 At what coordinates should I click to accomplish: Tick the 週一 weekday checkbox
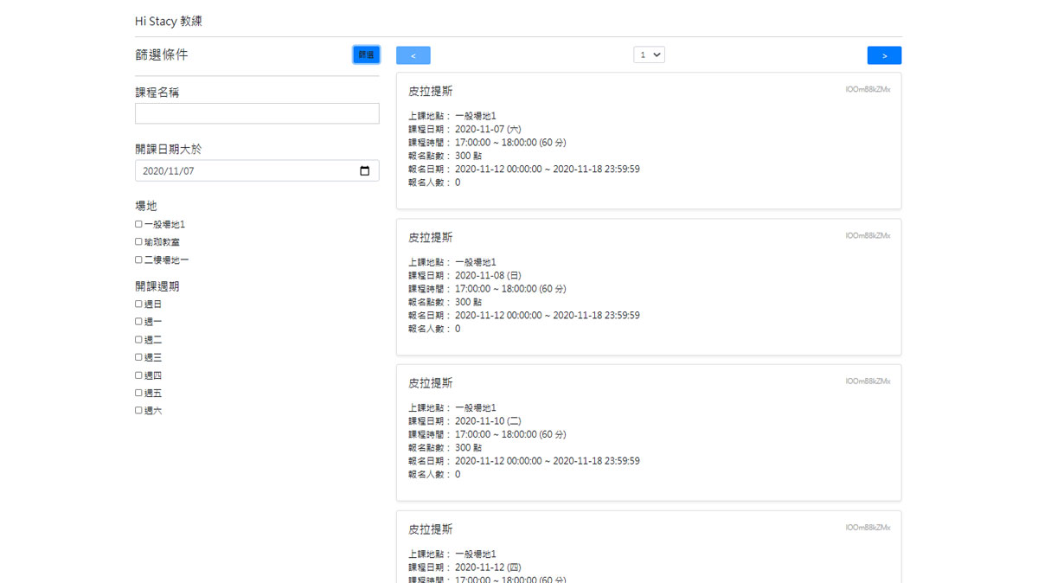(138, 322)
